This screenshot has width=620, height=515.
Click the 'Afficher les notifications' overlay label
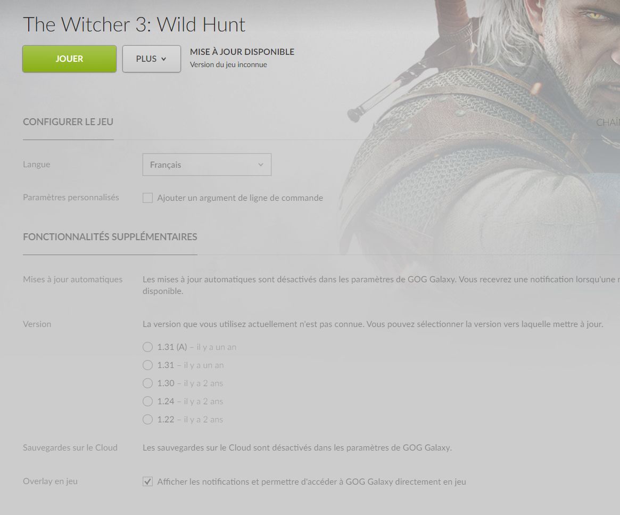pos(311,482)
